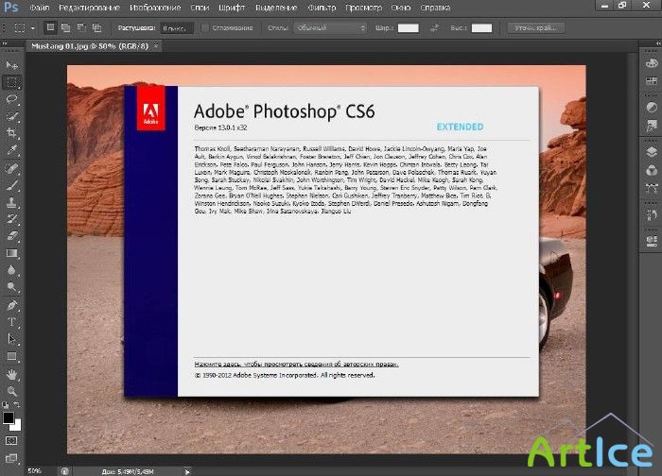Open the Layers panel icon
Screen dimensions: 662x476
pyautogui.click(x=652, y=152)
